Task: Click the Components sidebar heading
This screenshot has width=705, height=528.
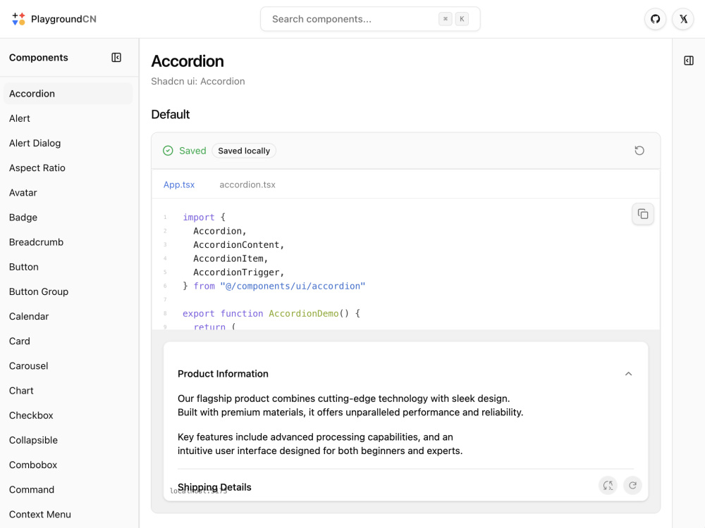Action: pos(39,58)
